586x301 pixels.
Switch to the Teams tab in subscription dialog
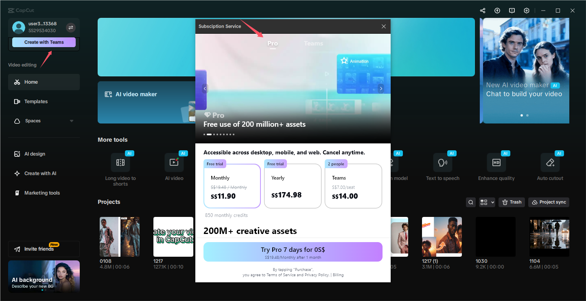click(313, 43)
